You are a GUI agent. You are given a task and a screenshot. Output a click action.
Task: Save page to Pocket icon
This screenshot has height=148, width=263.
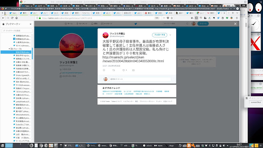(x=168, y=18)
